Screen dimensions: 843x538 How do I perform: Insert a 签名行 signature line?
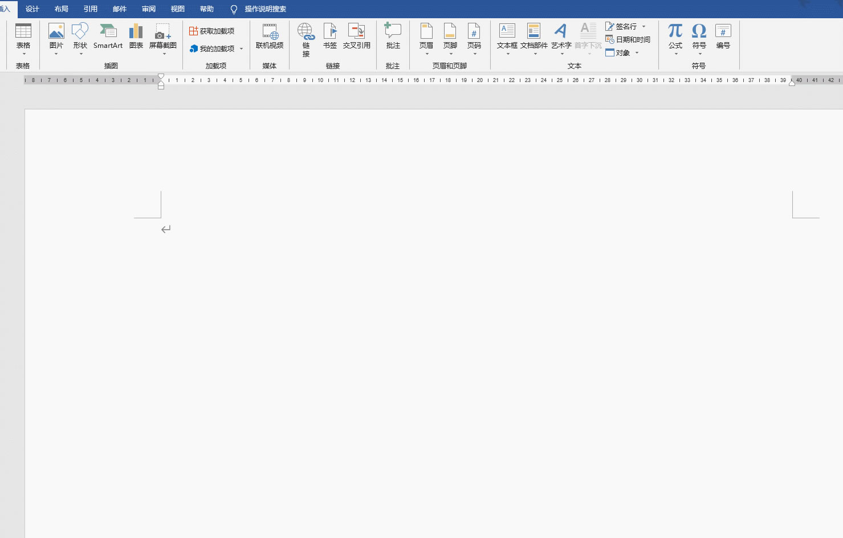pyautogui.click(x=621, y=26)
